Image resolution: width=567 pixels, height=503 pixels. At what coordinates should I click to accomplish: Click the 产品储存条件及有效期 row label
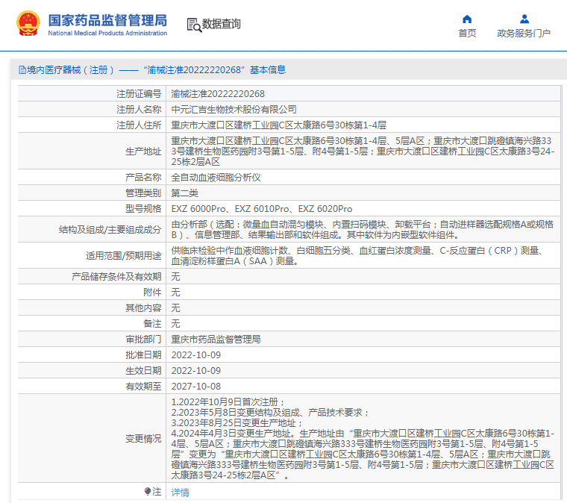pos(116,277)
